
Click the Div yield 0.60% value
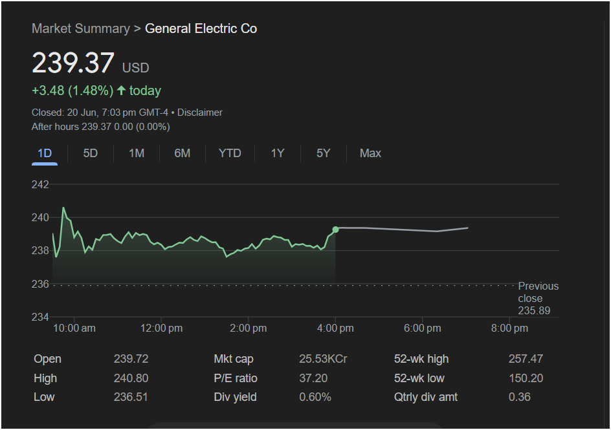tap(315, 397)
